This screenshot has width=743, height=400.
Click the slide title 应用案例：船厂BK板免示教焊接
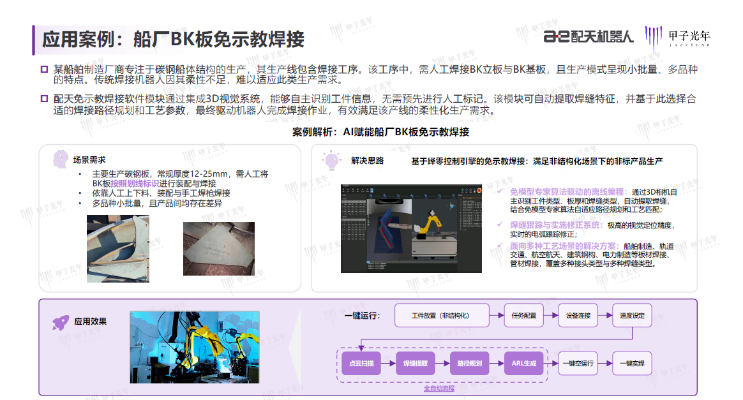(173, 40)
